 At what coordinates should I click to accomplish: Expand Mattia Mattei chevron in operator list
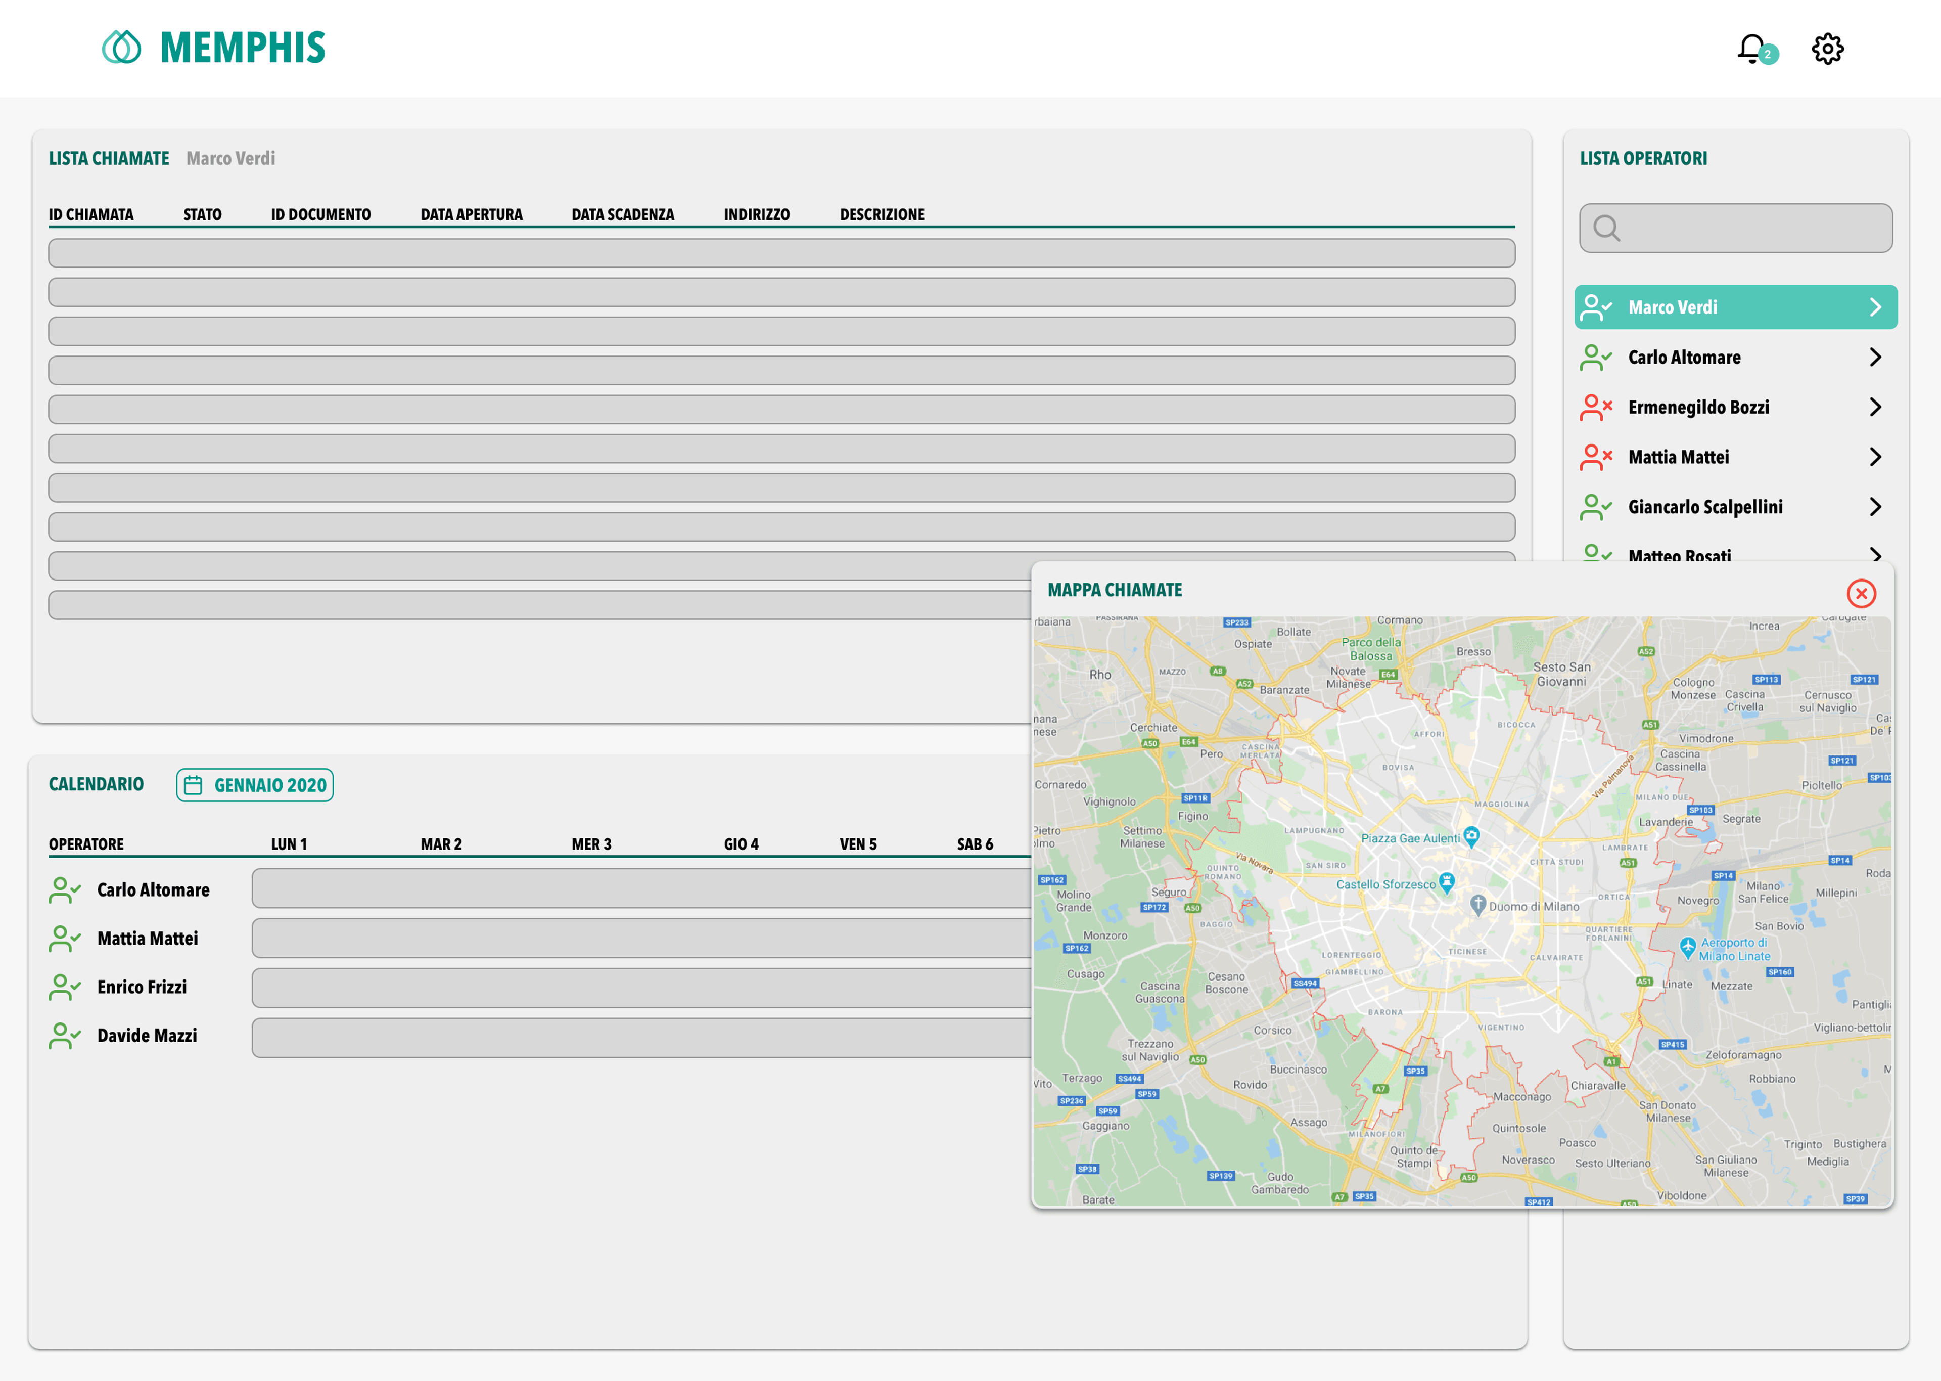(x=1875, y=457)
